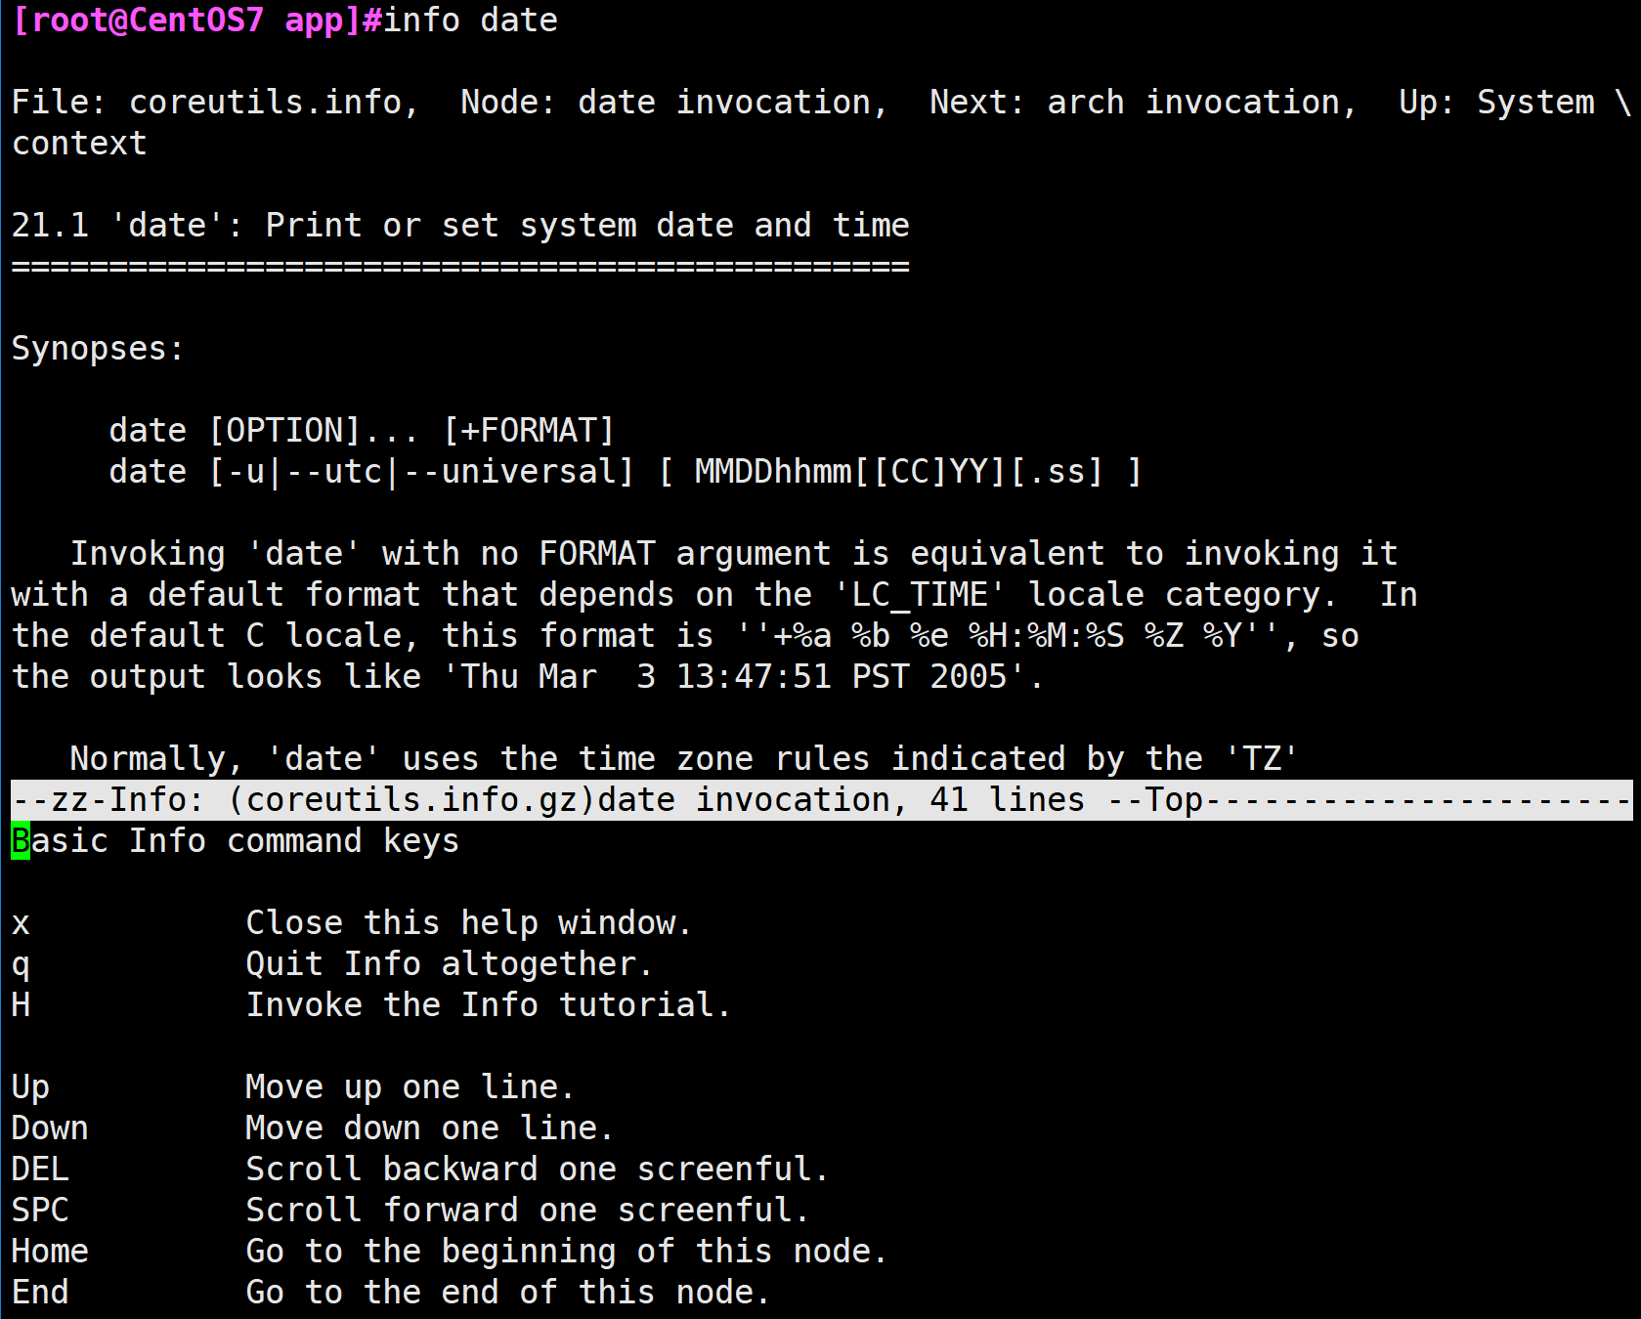Click the 'Home Go to the beginning of this node.' row
Screen dimensions: 1641x1319
[x=450, y=1252]
